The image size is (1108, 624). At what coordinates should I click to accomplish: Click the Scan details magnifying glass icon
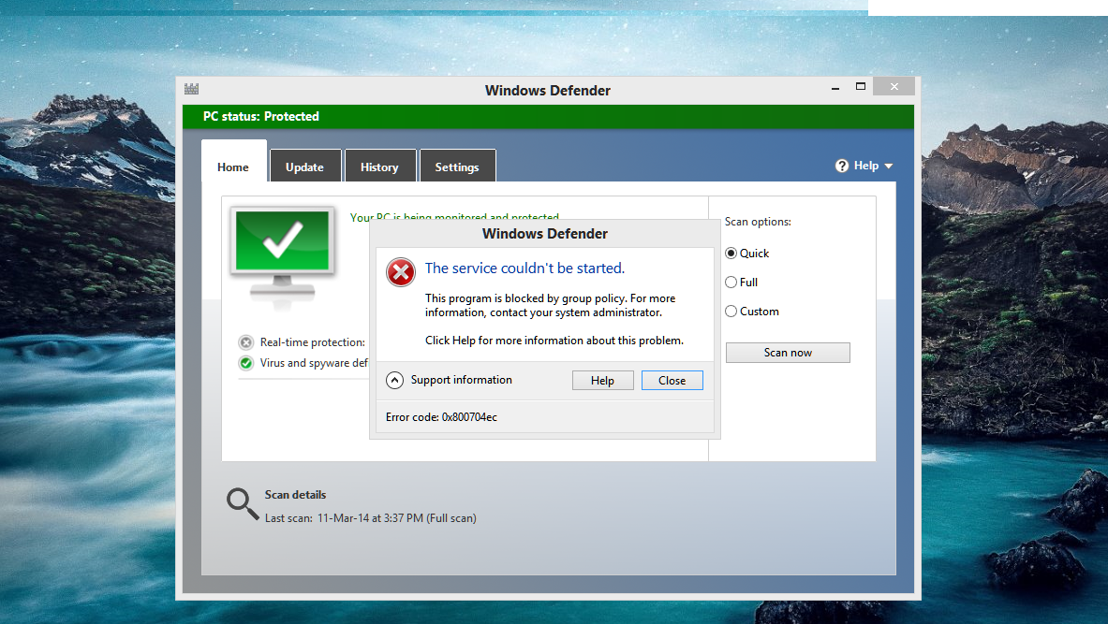pos(243,504)
